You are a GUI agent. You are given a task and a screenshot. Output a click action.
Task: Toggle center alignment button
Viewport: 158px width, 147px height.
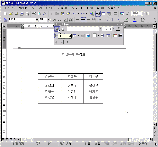coord(83,20)
